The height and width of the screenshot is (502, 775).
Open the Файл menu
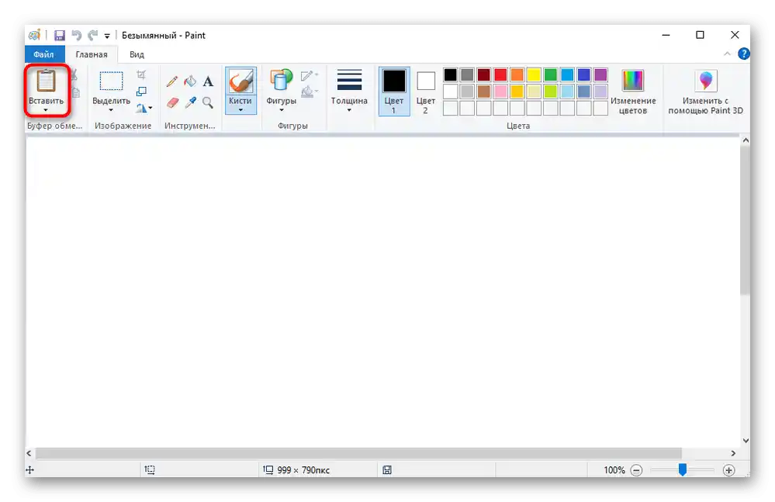pos(44,54)
